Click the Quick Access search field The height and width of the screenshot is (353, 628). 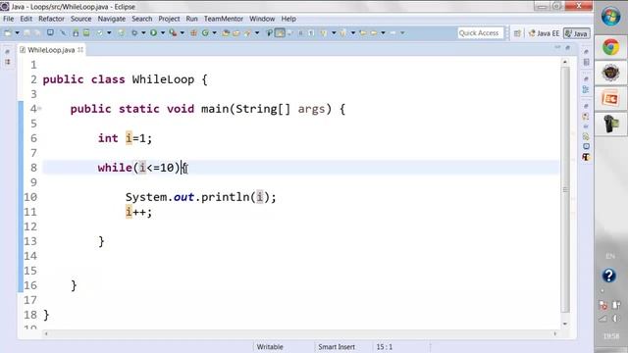[480, 32]
